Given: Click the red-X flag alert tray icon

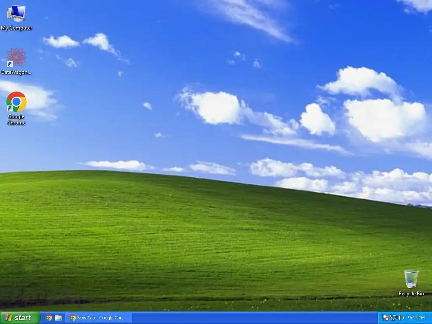Looking at the screenshot, I should pos(386,318).
